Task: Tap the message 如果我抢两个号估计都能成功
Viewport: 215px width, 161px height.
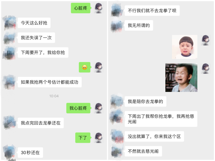Action: pos(50,82)
